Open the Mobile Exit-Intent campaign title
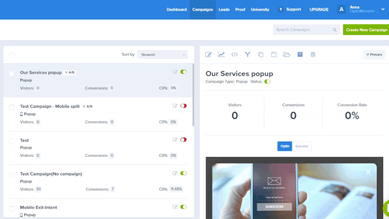Screen dimensions: 389x219 (x=39, y=207)
